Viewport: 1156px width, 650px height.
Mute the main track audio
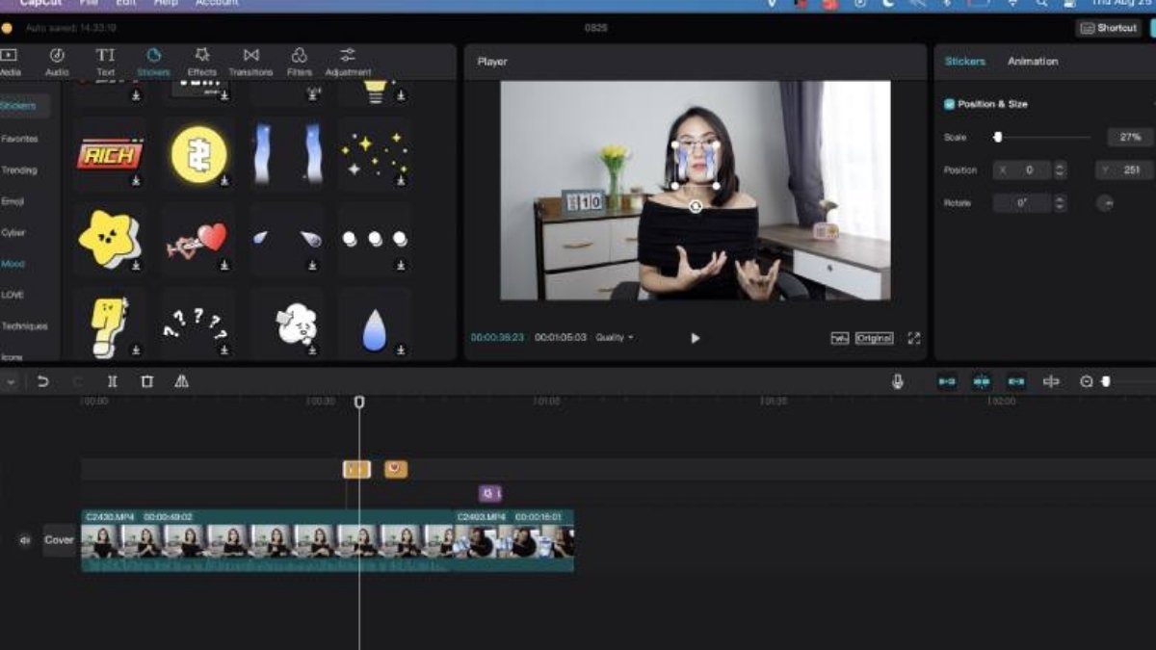coord(25,540)
